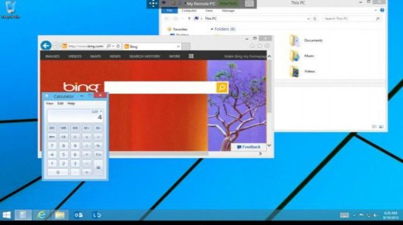
Task: Click the Calculator backspace button
Action: (52, 137)
